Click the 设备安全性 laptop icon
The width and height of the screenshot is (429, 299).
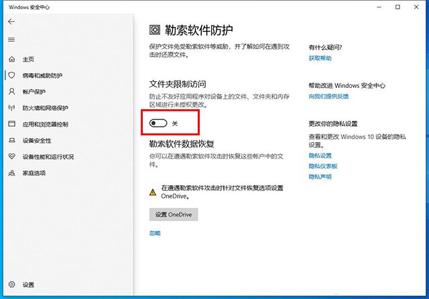[x=11, y=141]
